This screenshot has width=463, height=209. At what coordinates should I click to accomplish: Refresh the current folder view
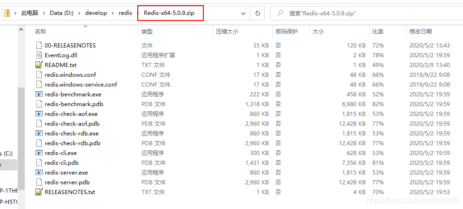[x=257, y=13]
